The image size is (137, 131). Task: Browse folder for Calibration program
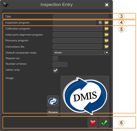coord(106,29)
